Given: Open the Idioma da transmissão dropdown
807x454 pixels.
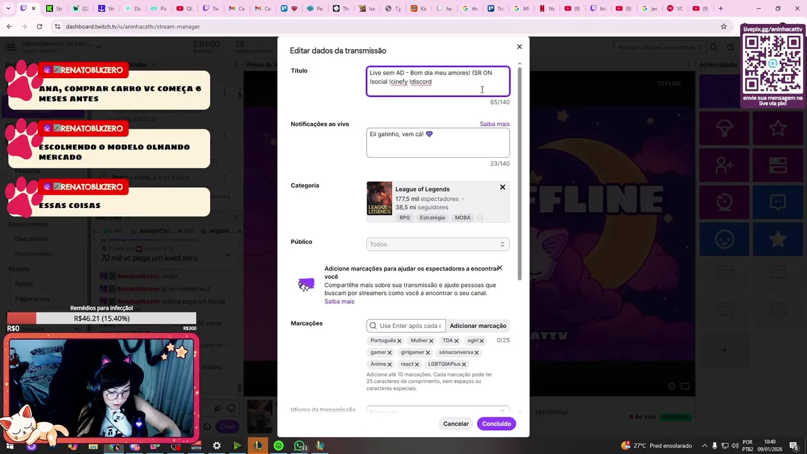Looking at the screenshot, I should (438, 410).
